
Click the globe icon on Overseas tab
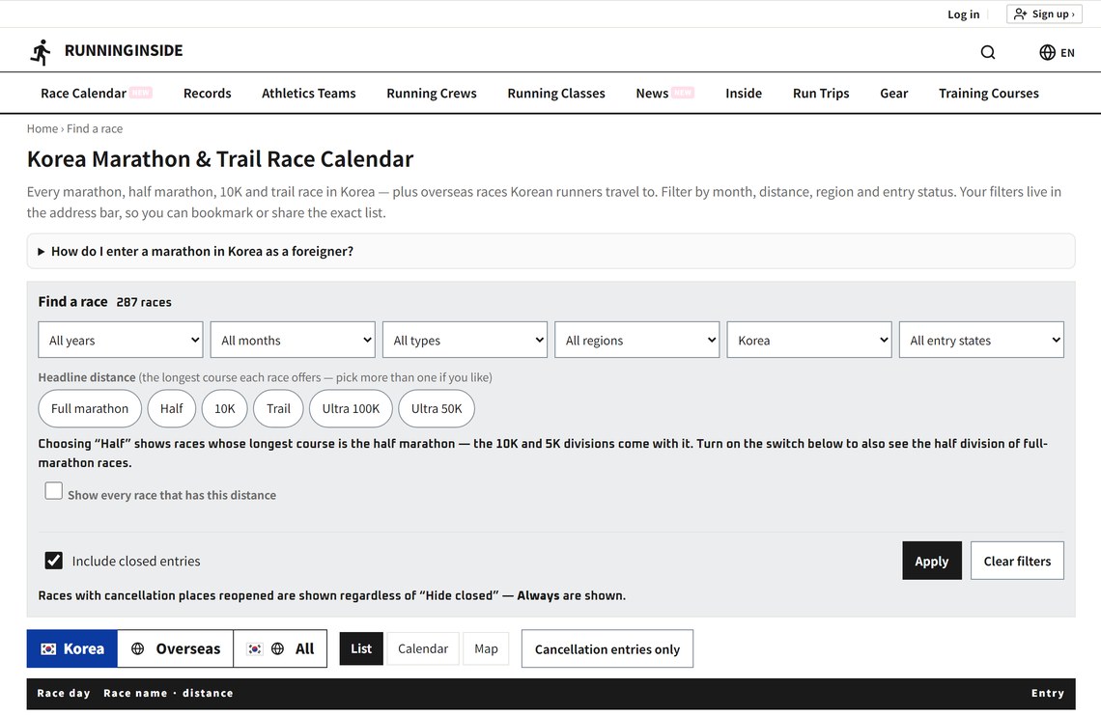(137, 649)
